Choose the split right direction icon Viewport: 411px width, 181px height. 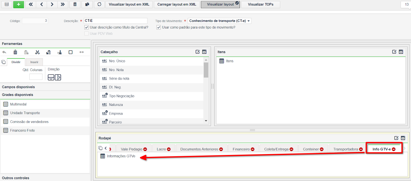point(58,77)
